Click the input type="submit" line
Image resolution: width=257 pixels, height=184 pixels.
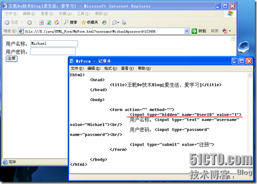pos(172,145)
